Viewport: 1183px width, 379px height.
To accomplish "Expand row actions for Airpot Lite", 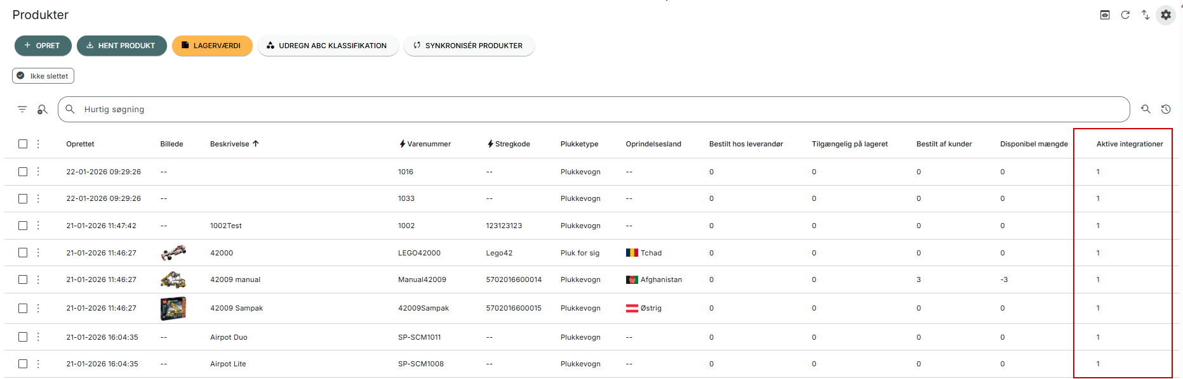I will pos(38,364).
